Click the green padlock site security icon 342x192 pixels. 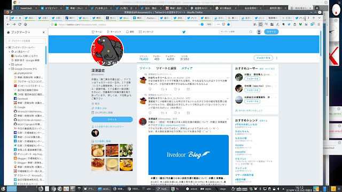click(x=56, y=25)
